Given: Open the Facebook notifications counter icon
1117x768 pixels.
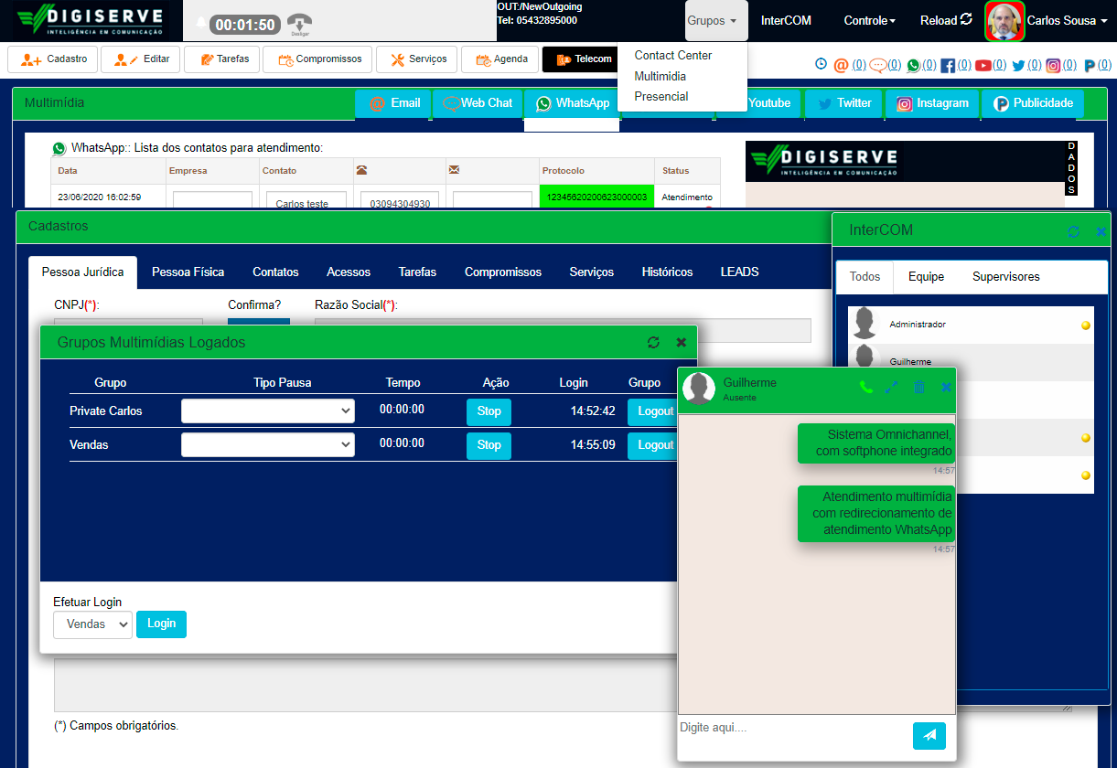Looking at the screenshot, I should [x=948, y=66].
